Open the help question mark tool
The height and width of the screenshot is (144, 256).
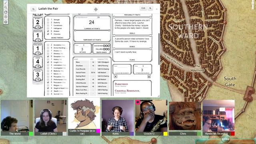[x=6, y=22]
